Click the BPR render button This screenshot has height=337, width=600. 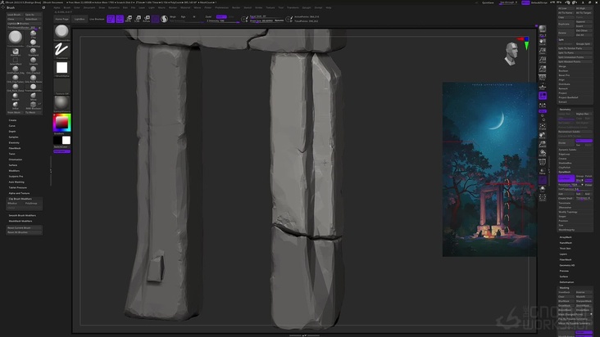543,30
